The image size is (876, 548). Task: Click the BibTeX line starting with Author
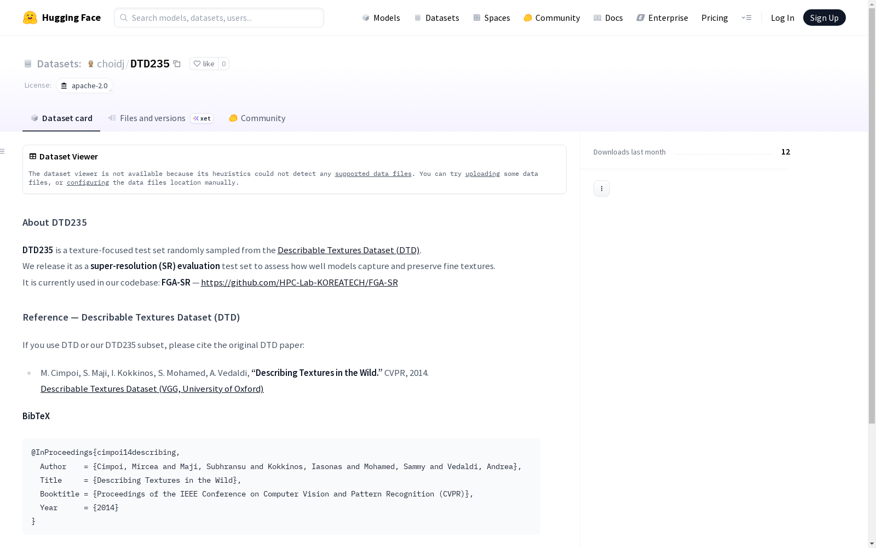pyautogui.click(x=281, y=466)
